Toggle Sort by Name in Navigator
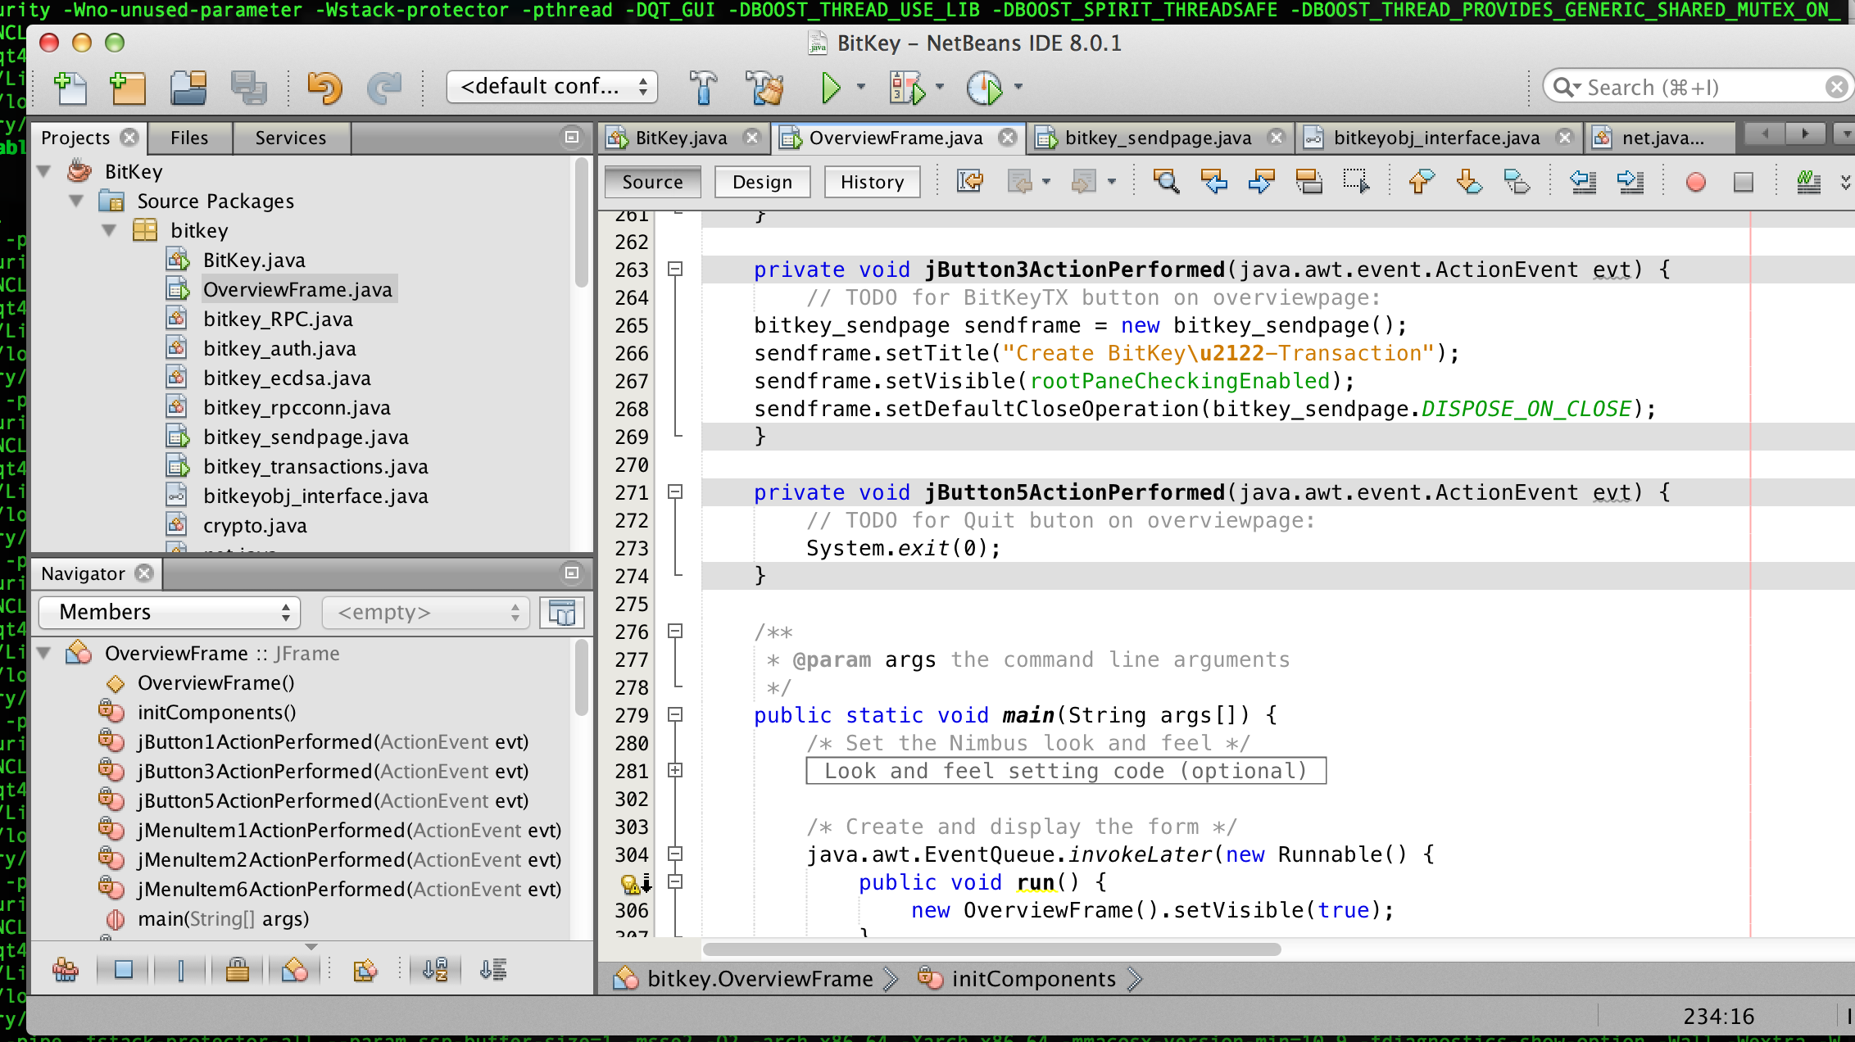Image resolution: width=1855 pixels, height=1042 pixels. coord(435,970)
